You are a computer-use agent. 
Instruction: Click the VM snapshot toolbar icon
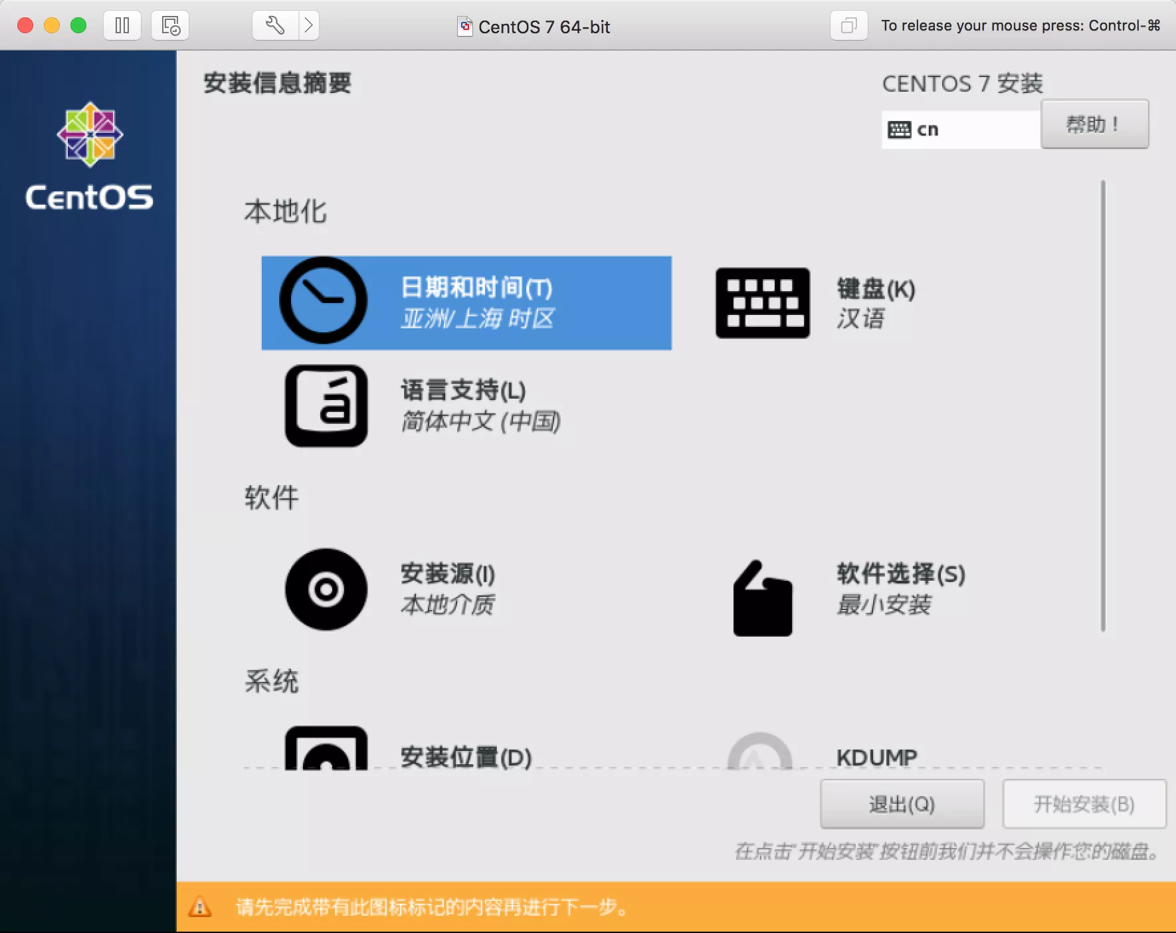click(170, 26)
